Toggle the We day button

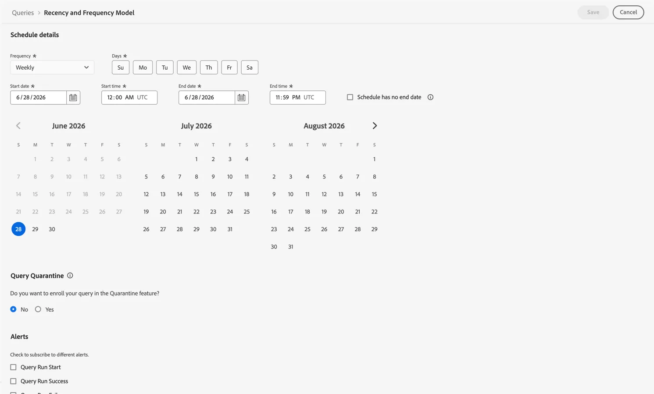tap(187, 67)
